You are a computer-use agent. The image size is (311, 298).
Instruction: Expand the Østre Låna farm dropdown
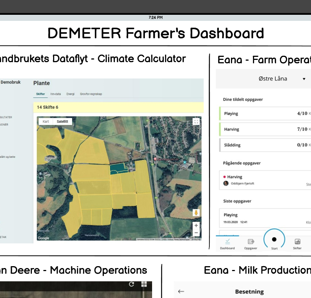tap(304, 79)
